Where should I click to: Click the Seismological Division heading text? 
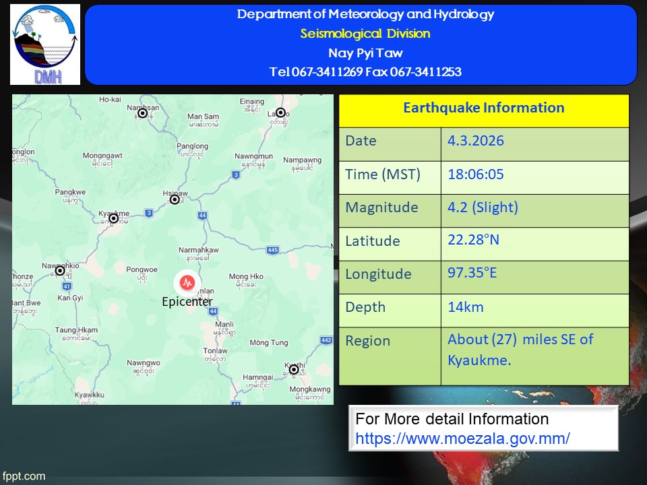pos(365,34)
